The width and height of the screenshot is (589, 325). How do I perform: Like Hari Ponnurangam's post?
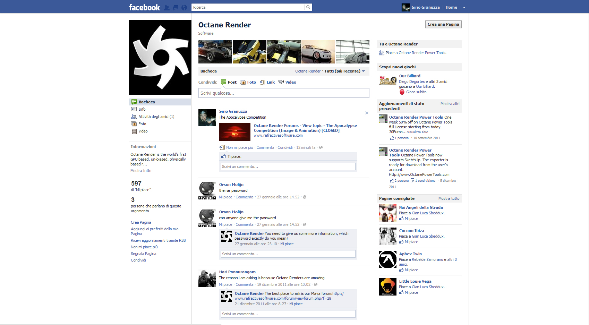click(225, 284)
